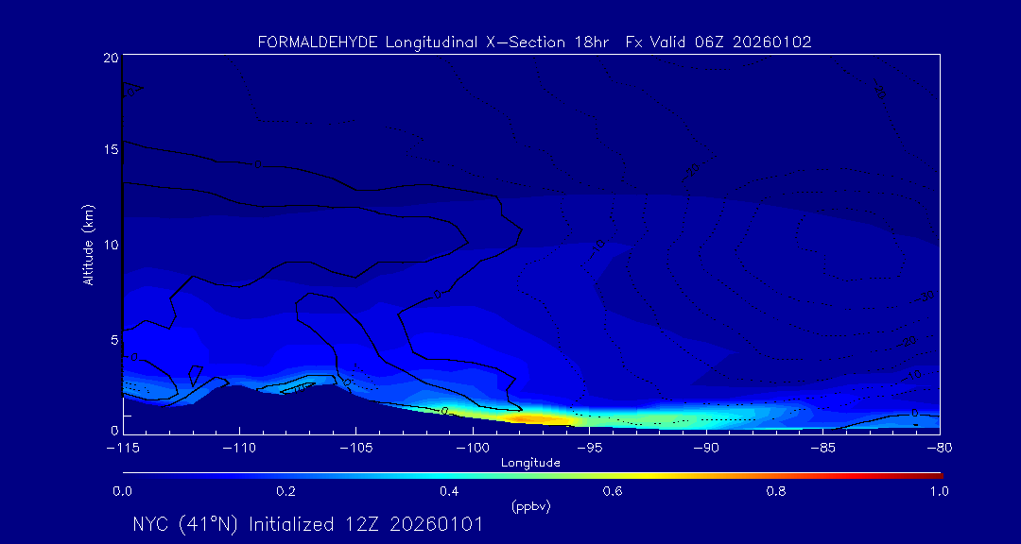Image resolution: width=1021 pixels, height=544 pixels.
Task: Click the altitude tick label "5"
Action: [114, 340]
